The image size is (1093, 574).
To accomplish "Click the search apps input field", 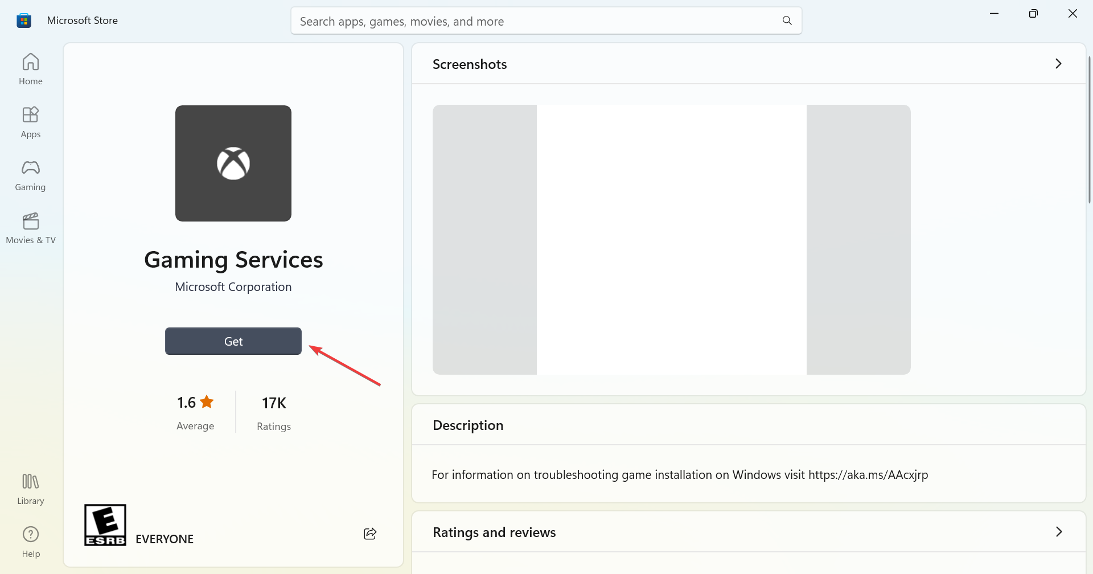I will pyautogui.click(x=512, y=20).
